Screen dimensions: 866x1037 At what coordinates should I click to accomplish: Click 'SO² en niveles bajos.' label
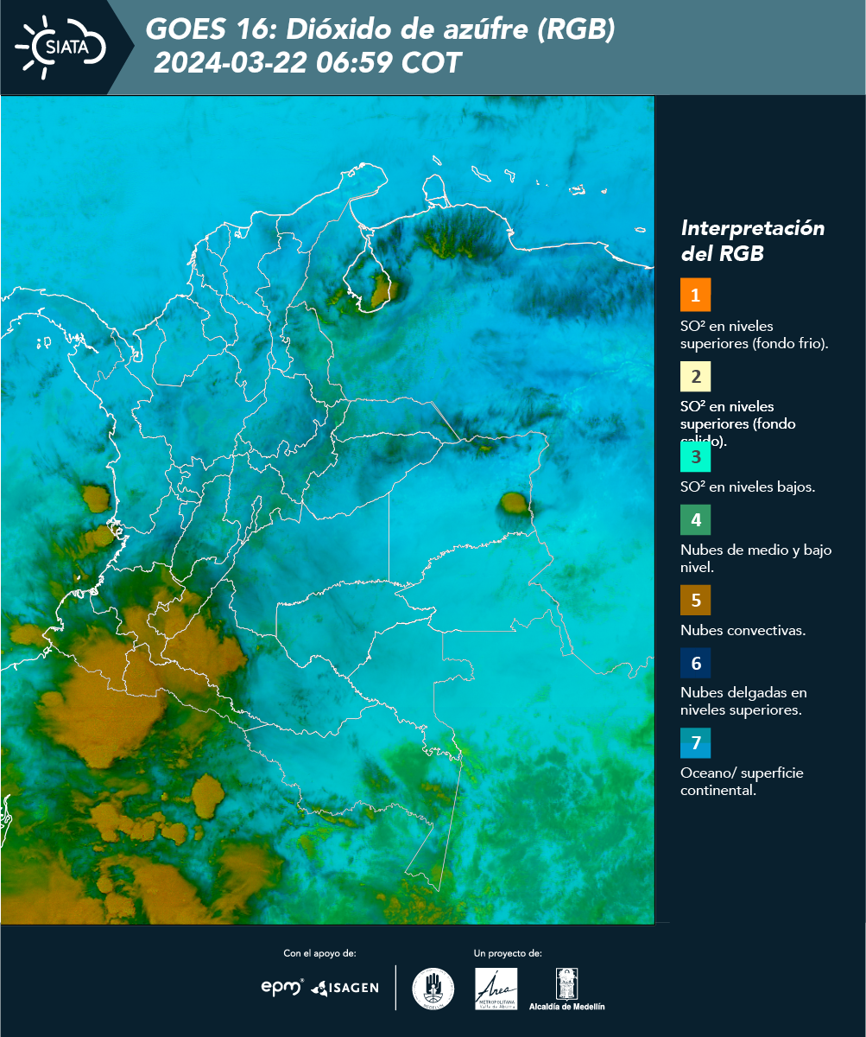748,487
